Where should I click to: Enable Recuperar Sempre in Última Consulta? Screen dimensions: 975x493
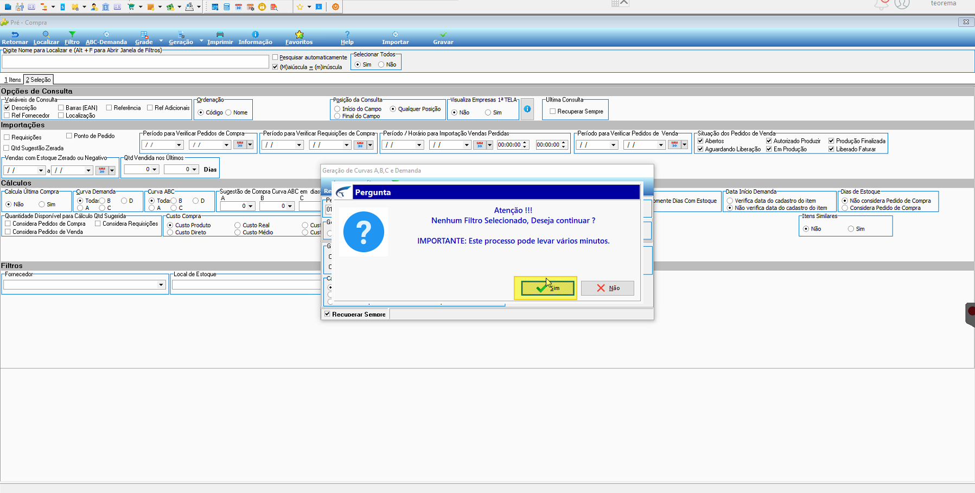point(553,111)
